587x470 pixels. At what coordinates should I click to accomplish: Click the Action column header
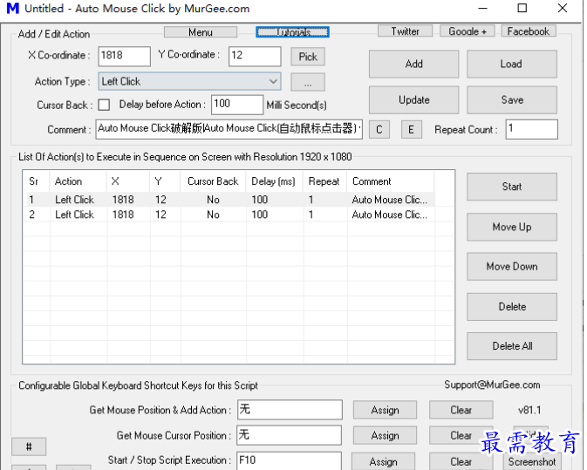click(x=78, y=181)
